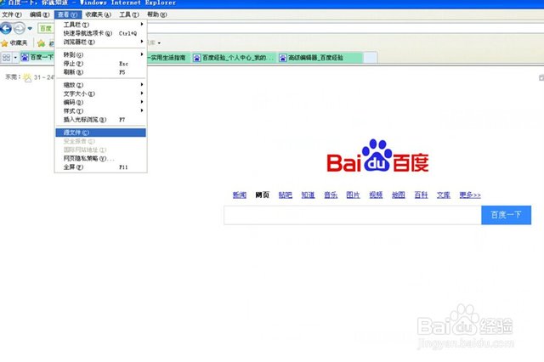Switch to the 高级编辑器_百度经验 tab
Screen dimensions: 544x362
click(x=320, y=58)
